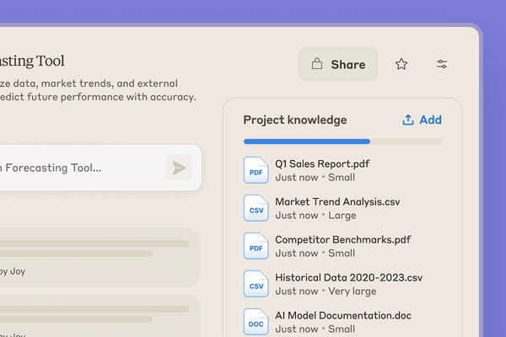
Task: Click the Historical Data CSV icon
Action: (x=256, y=284)
